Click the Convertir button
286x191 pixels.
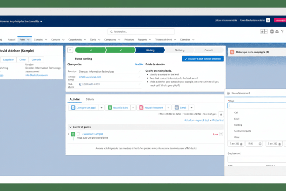[x=36, y=60]
